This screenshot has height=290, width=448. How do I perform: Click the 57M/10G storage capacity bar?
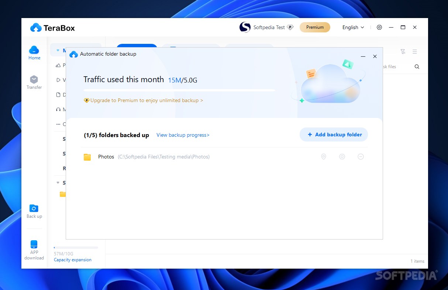(x=76, y=248)
